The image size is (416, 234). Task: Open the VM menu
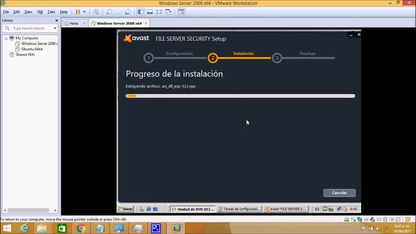[x=40, y=12]
